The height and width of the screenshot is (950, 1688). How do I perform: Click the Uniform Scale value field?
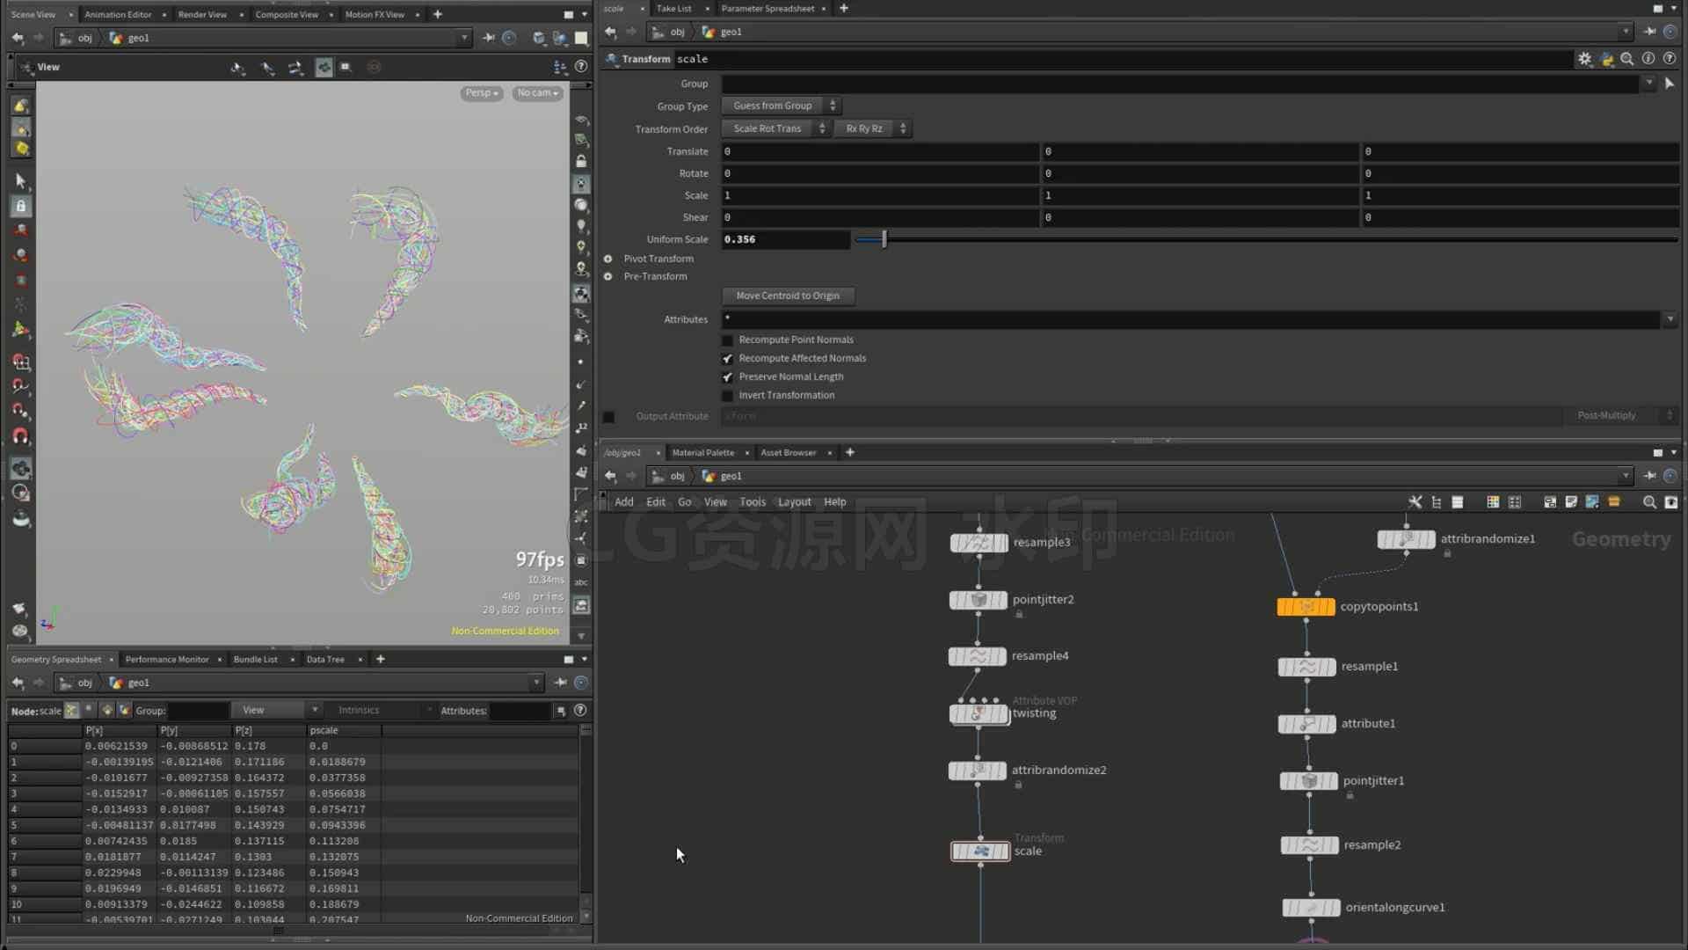coord(786,239)
